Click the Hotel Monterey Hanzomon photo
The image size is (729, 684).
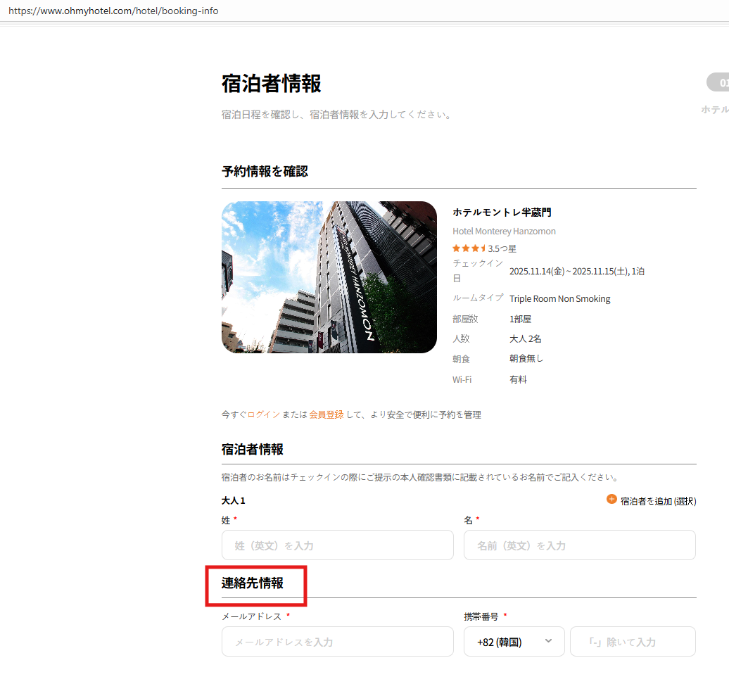point(329,277)
